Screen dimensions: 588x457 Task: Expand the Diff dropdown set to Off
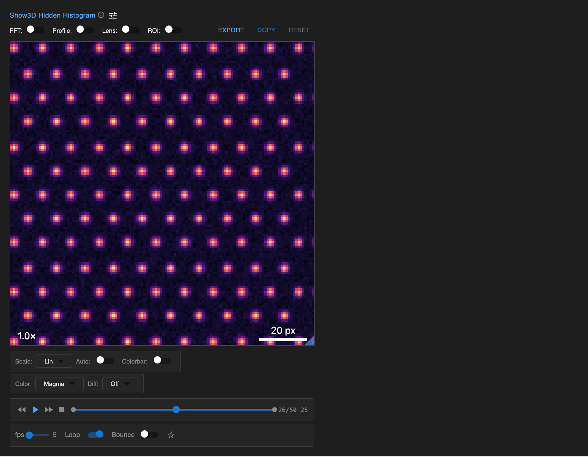coord(120,384)
